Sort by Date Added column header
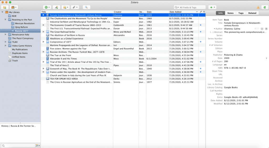Image resolution: width=269 pixels, height=148 pixels. [184, 12]
